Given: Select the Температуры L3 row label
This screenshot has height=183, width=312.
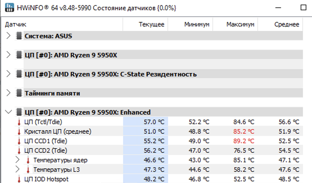Looking at the screenshot, I should [x=56, y=170].
